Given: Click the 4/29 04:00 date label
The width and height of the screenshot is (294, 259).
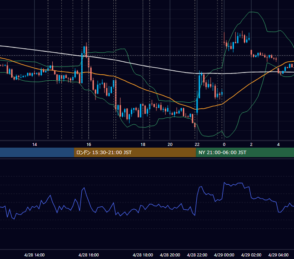Looking at the screenshot, I should [x=278, y=255].
